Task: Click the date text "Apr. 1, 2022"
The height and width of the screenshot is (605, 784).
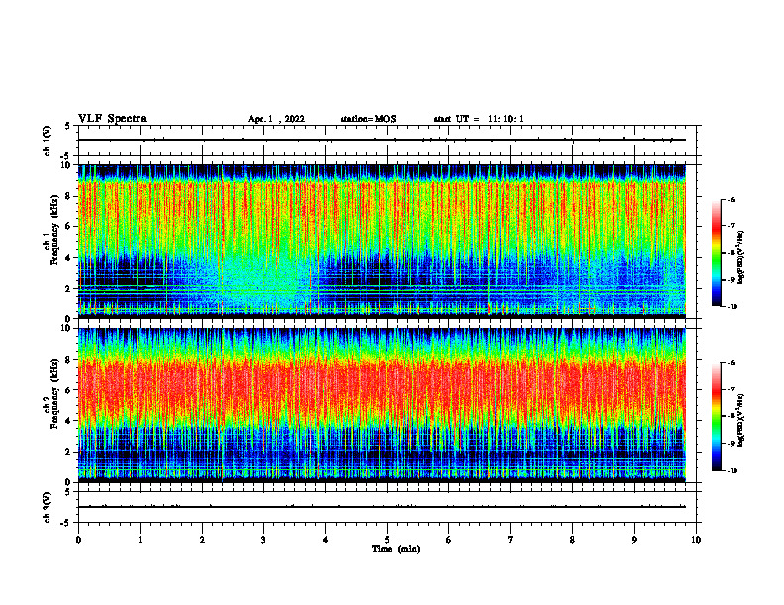Action: coord(276,119)
